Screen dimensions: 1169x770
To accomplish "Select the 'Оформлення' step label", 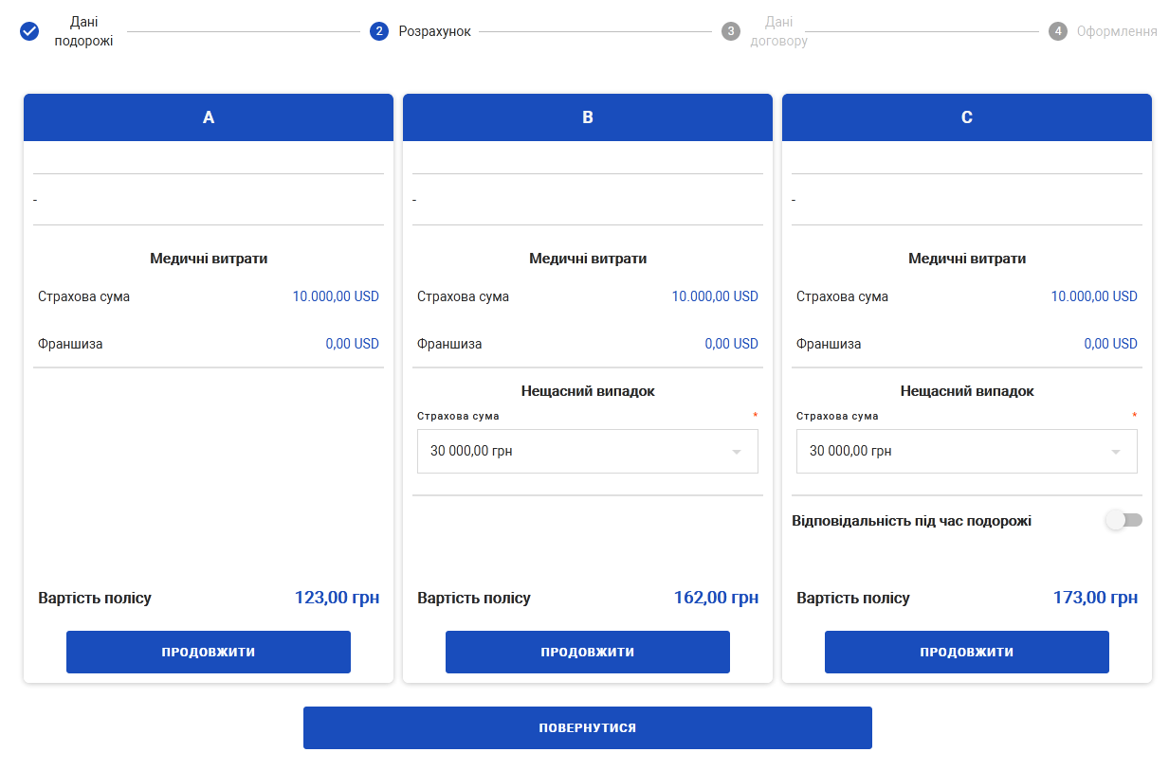I will pyautogui.click(x=1116, y=31).
